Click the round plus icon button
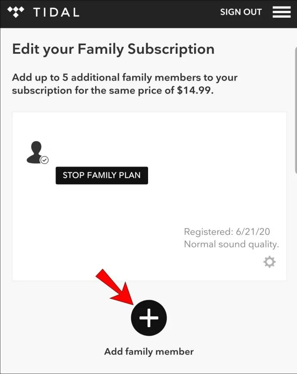297x374 pixels. tap(148, 318)
